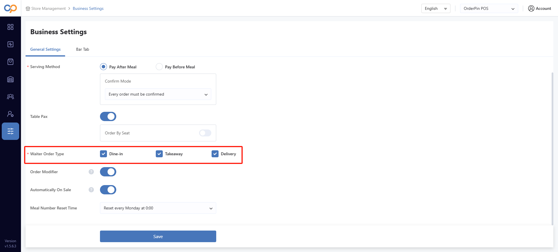Open the staff settings sidebar icon
The width and height of the screenshot is (558, 252).
10,114
